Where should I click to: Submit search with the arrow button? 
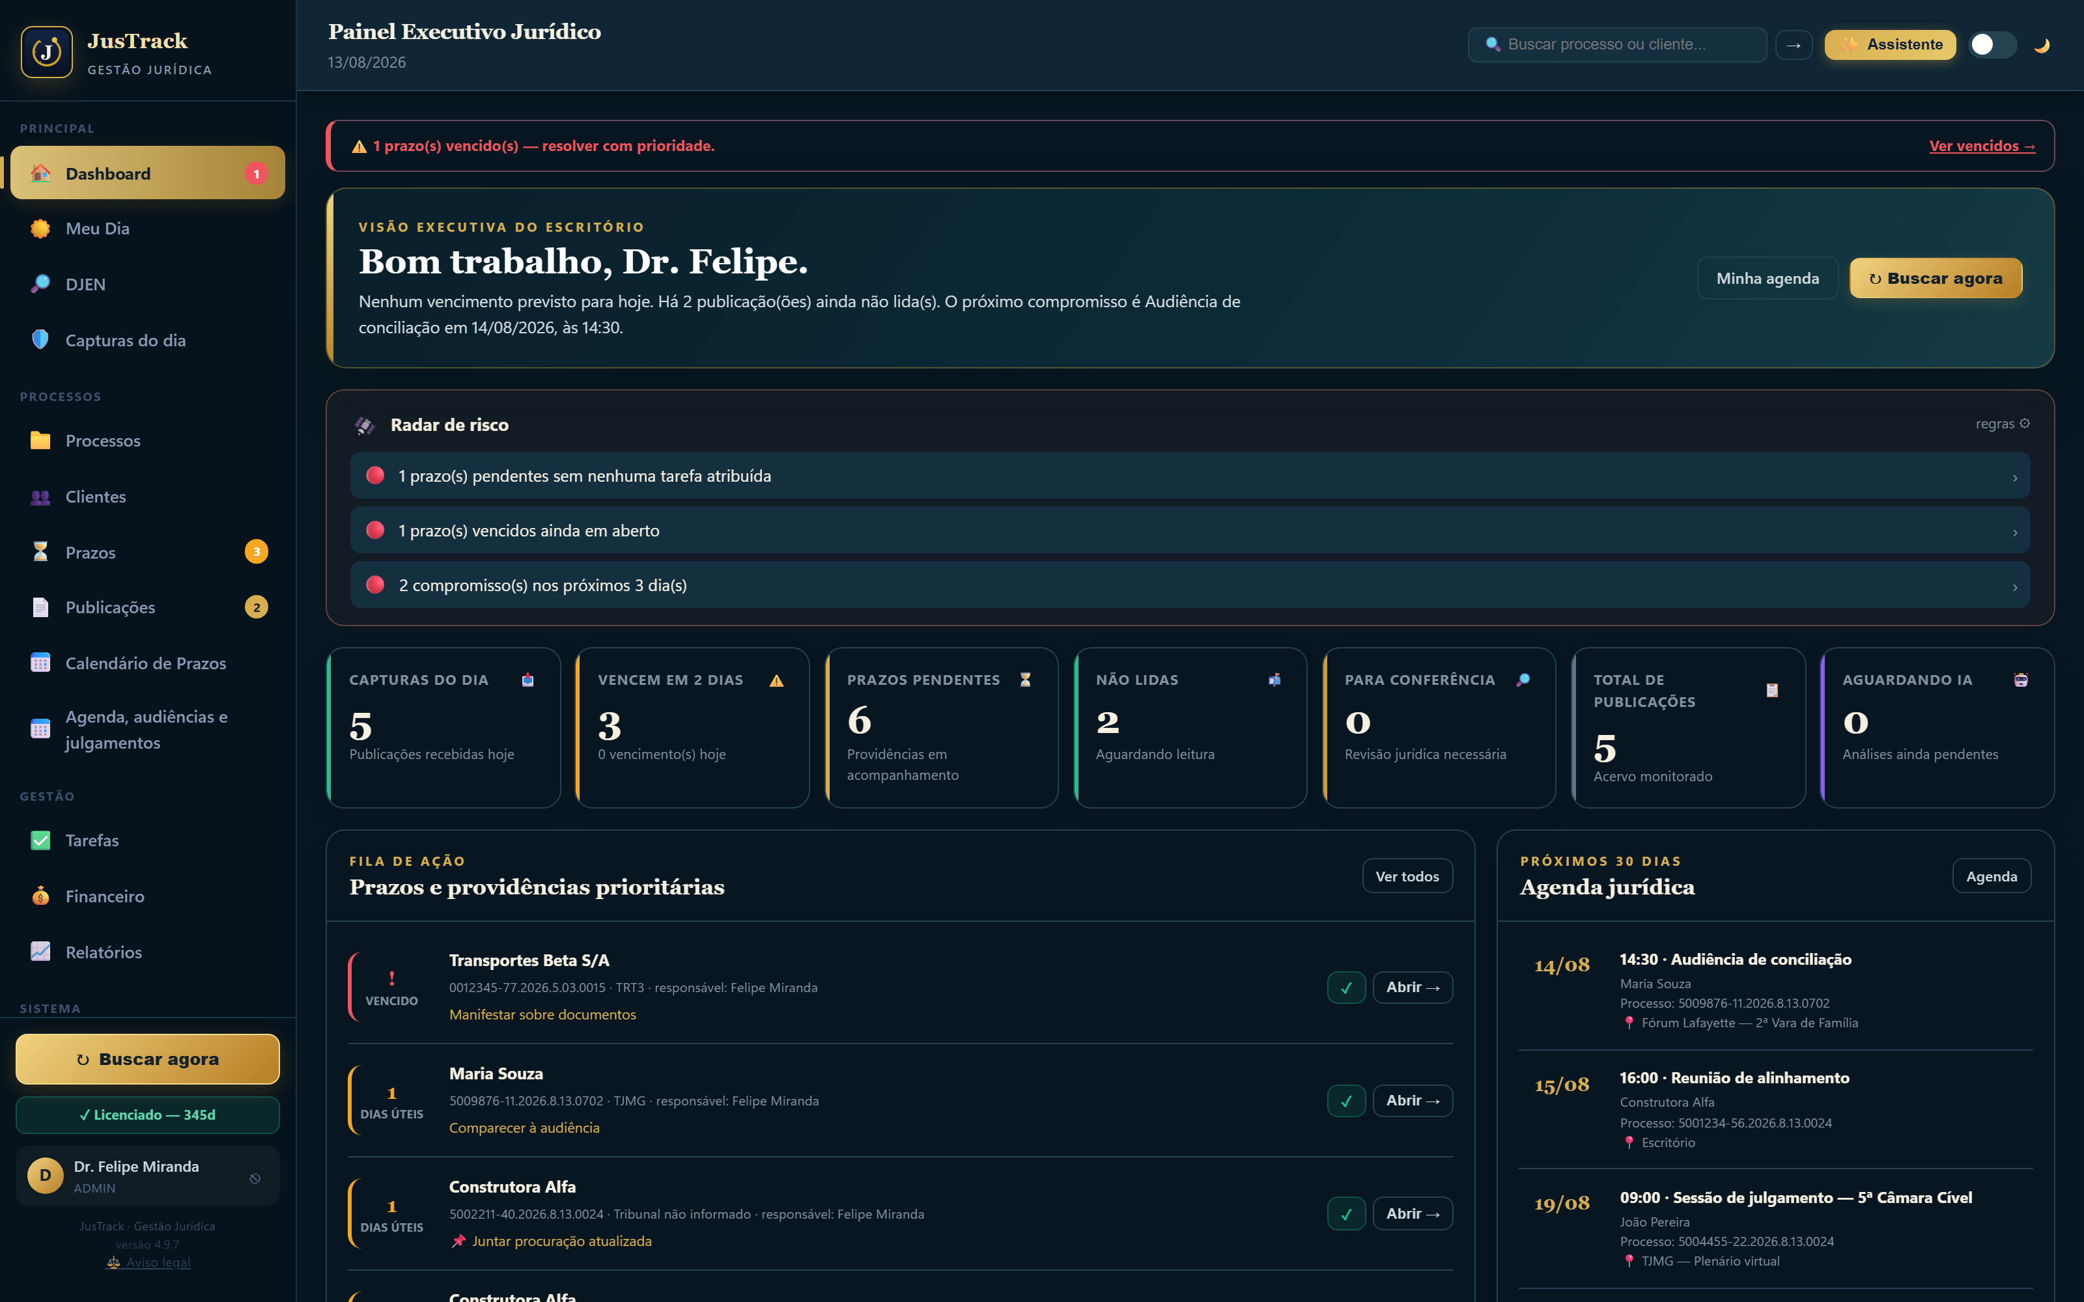pos(1794,45)
